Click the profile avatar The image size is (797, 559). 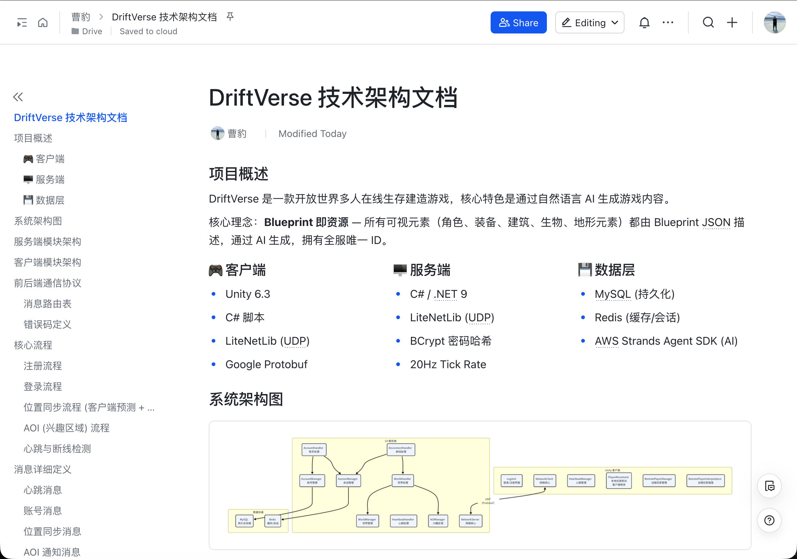(775, 22)
